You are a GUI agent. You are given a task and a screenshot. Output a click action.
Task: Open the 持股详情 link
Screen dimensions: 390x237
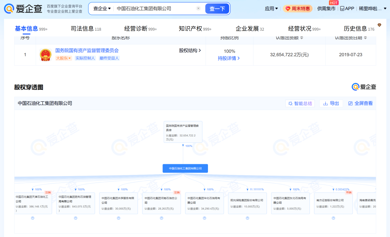click(x=229, y=58)
